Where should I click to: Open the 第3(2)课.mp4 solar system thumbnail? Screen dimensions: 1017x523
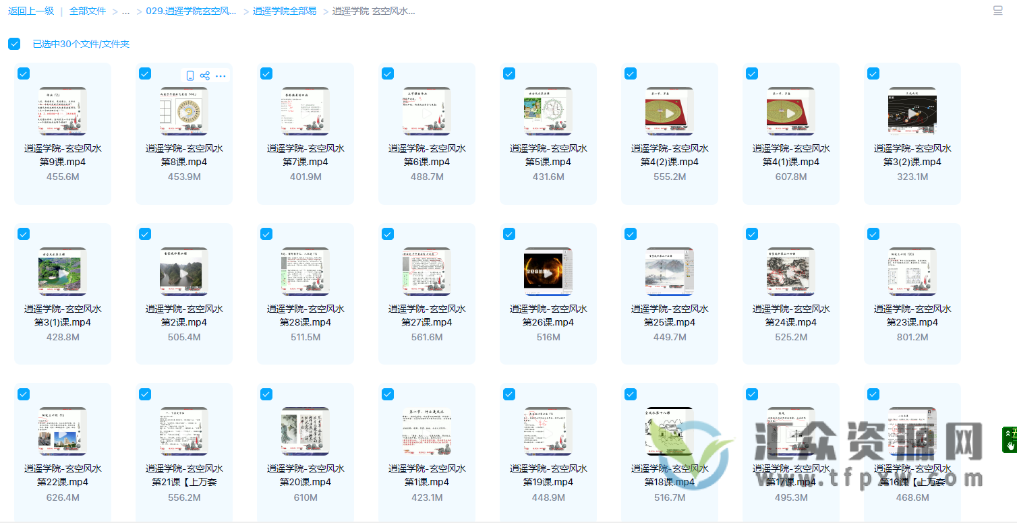pyautogui.click(x=912, y=112)
